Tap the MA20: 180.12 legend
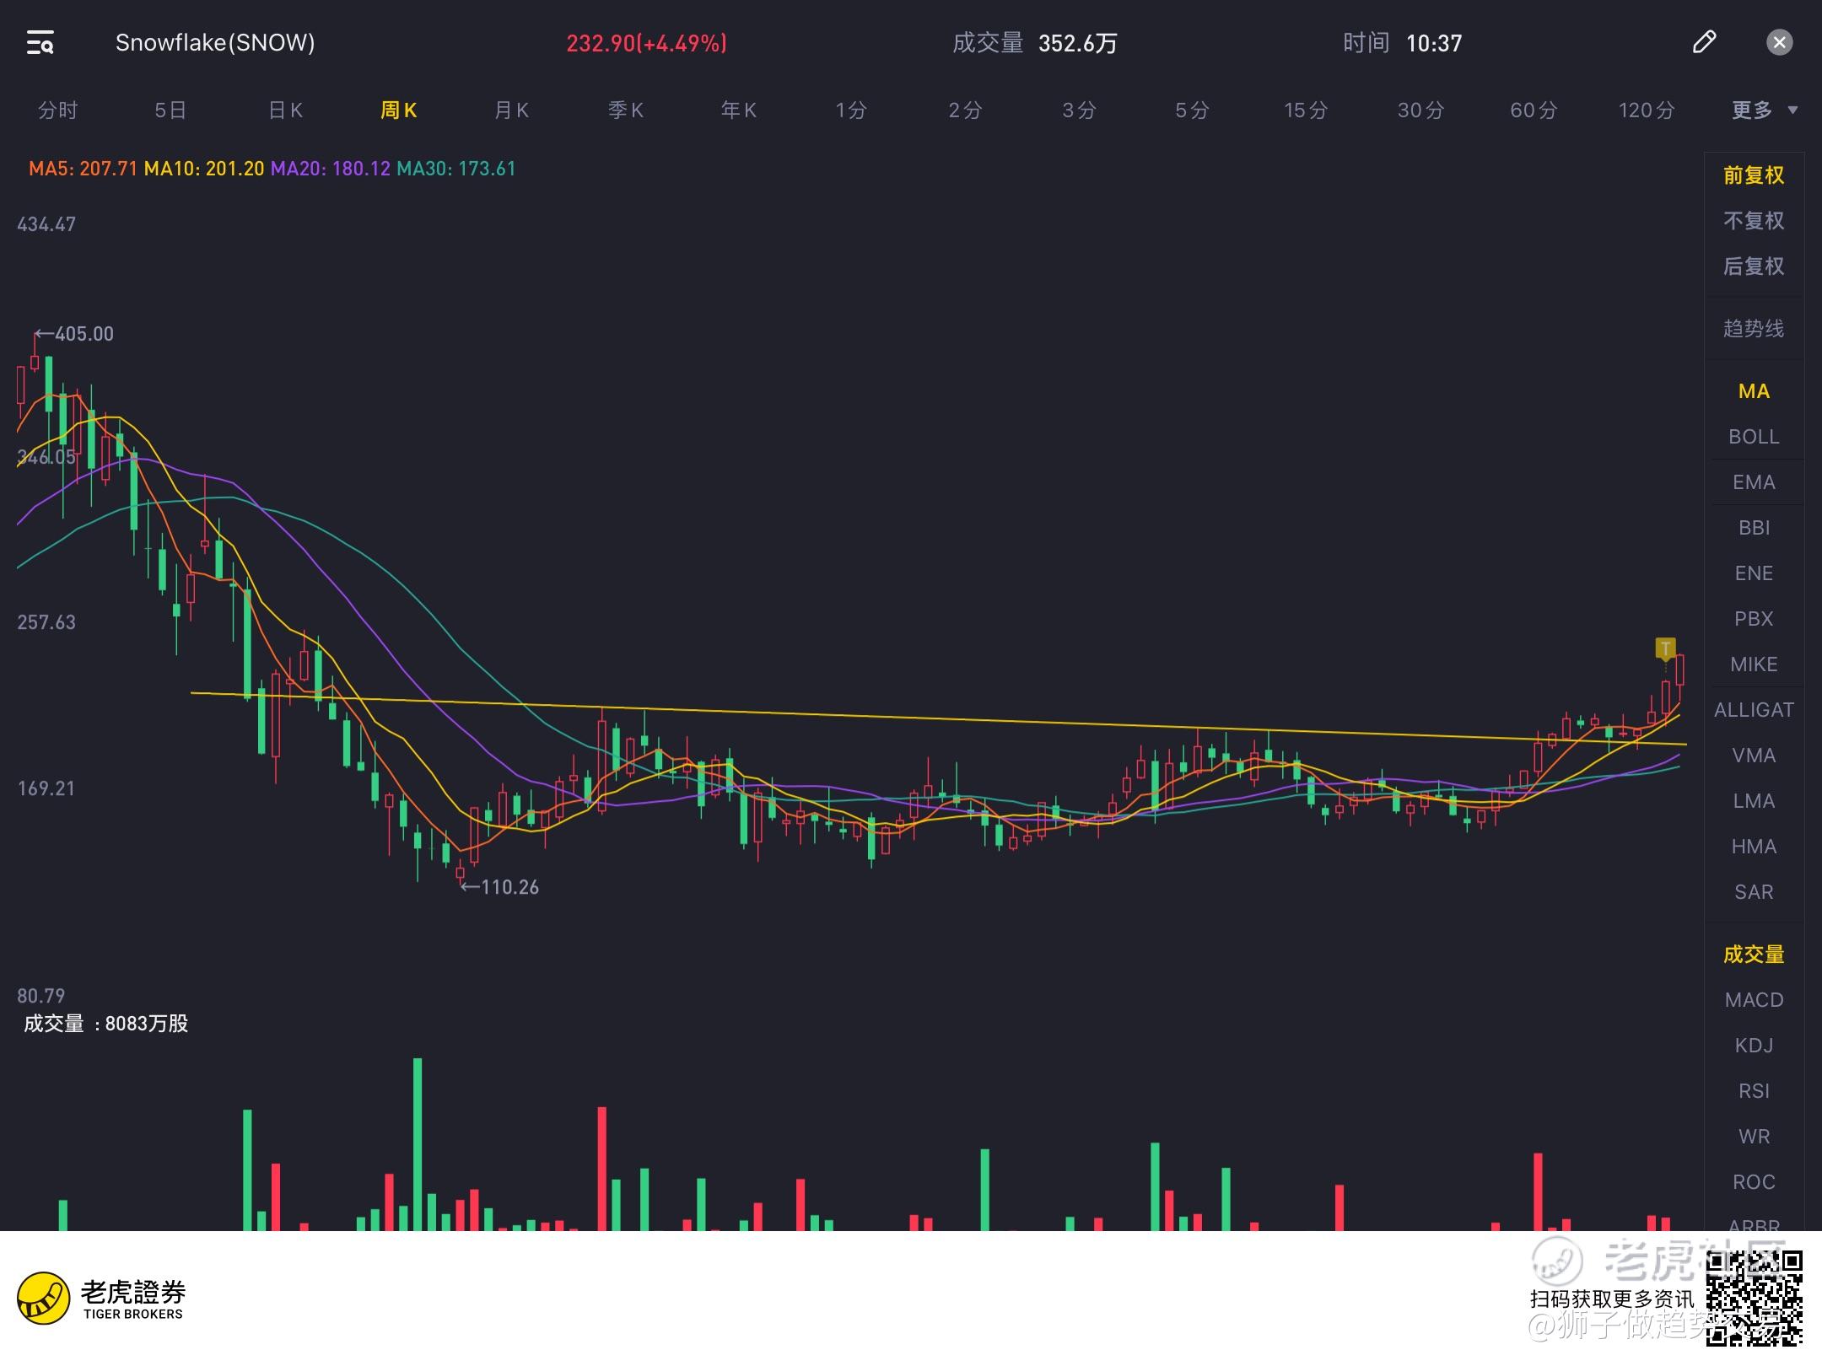Image resolution: width=1822 pixels, height=1366 pixels. click(x=331, y=169)
